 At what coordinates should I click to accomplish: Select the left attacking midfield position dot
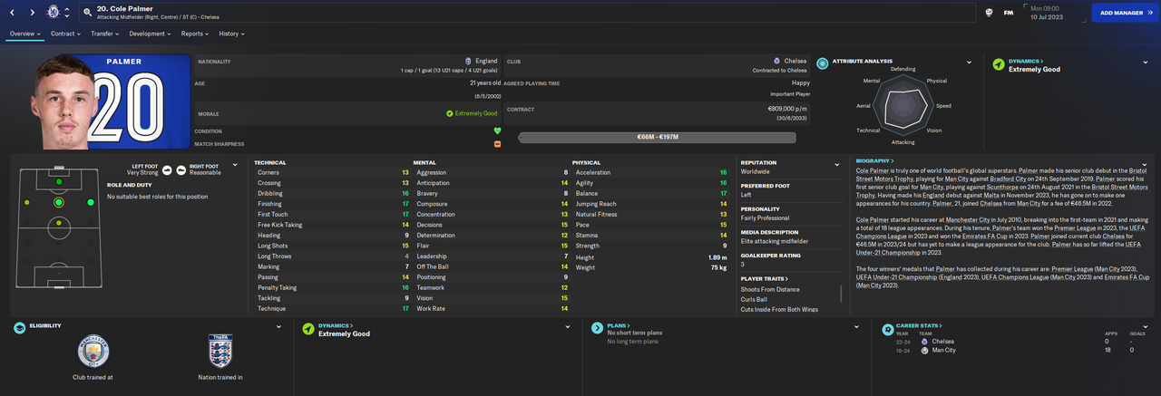pos(27,202)
